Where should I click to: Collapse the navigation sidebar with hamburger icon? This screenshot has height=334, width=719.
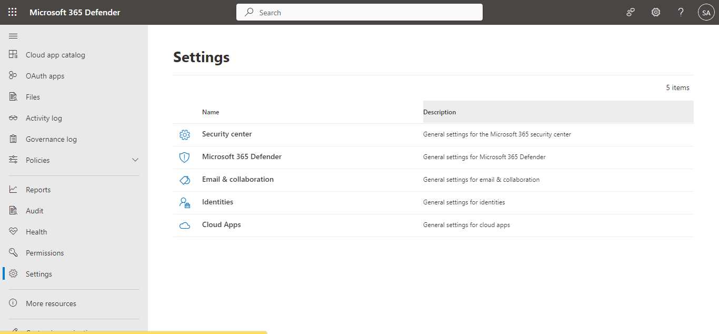[13, 36]
